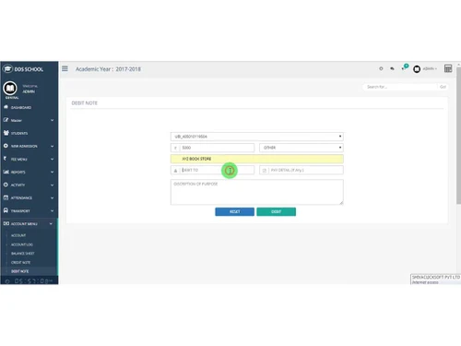The width and height of the screenshot is (461, 346).
Task: Click the clock icon at sidebar bottom
Action: pyautogui.click(x=7, y=281)
